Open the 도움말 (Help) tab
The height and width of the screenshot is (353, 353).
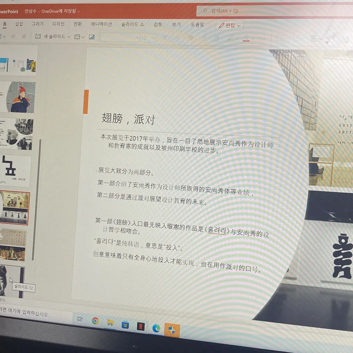coord(197,25)
